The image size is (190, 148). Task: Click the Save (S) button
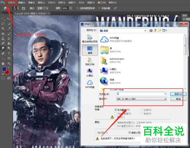point(178,94)
